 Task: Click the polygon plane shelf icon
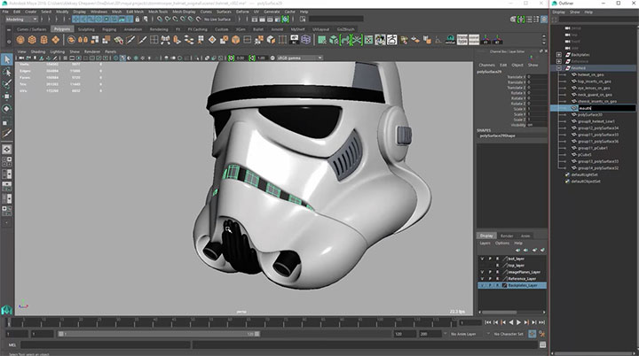point(56,40)
